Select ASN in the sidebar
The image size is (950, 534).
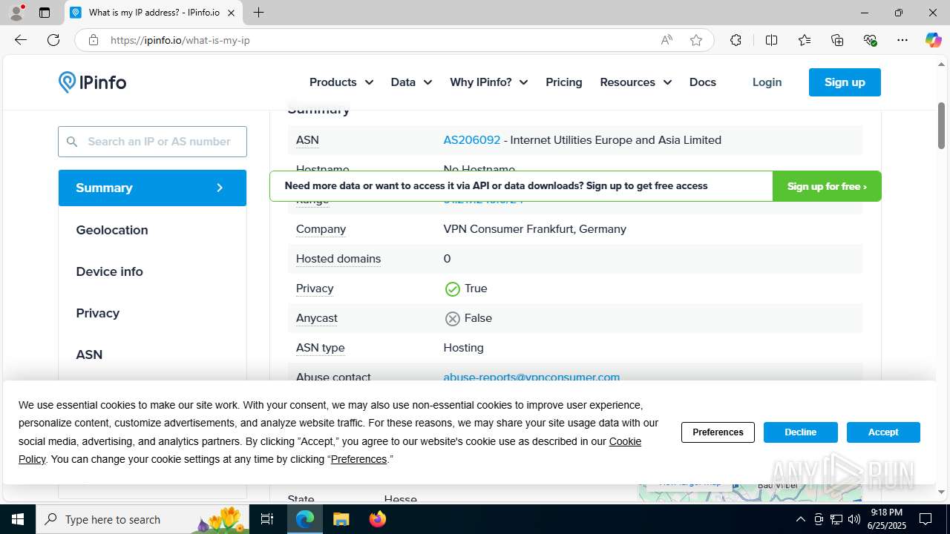[x=89, y=355]
